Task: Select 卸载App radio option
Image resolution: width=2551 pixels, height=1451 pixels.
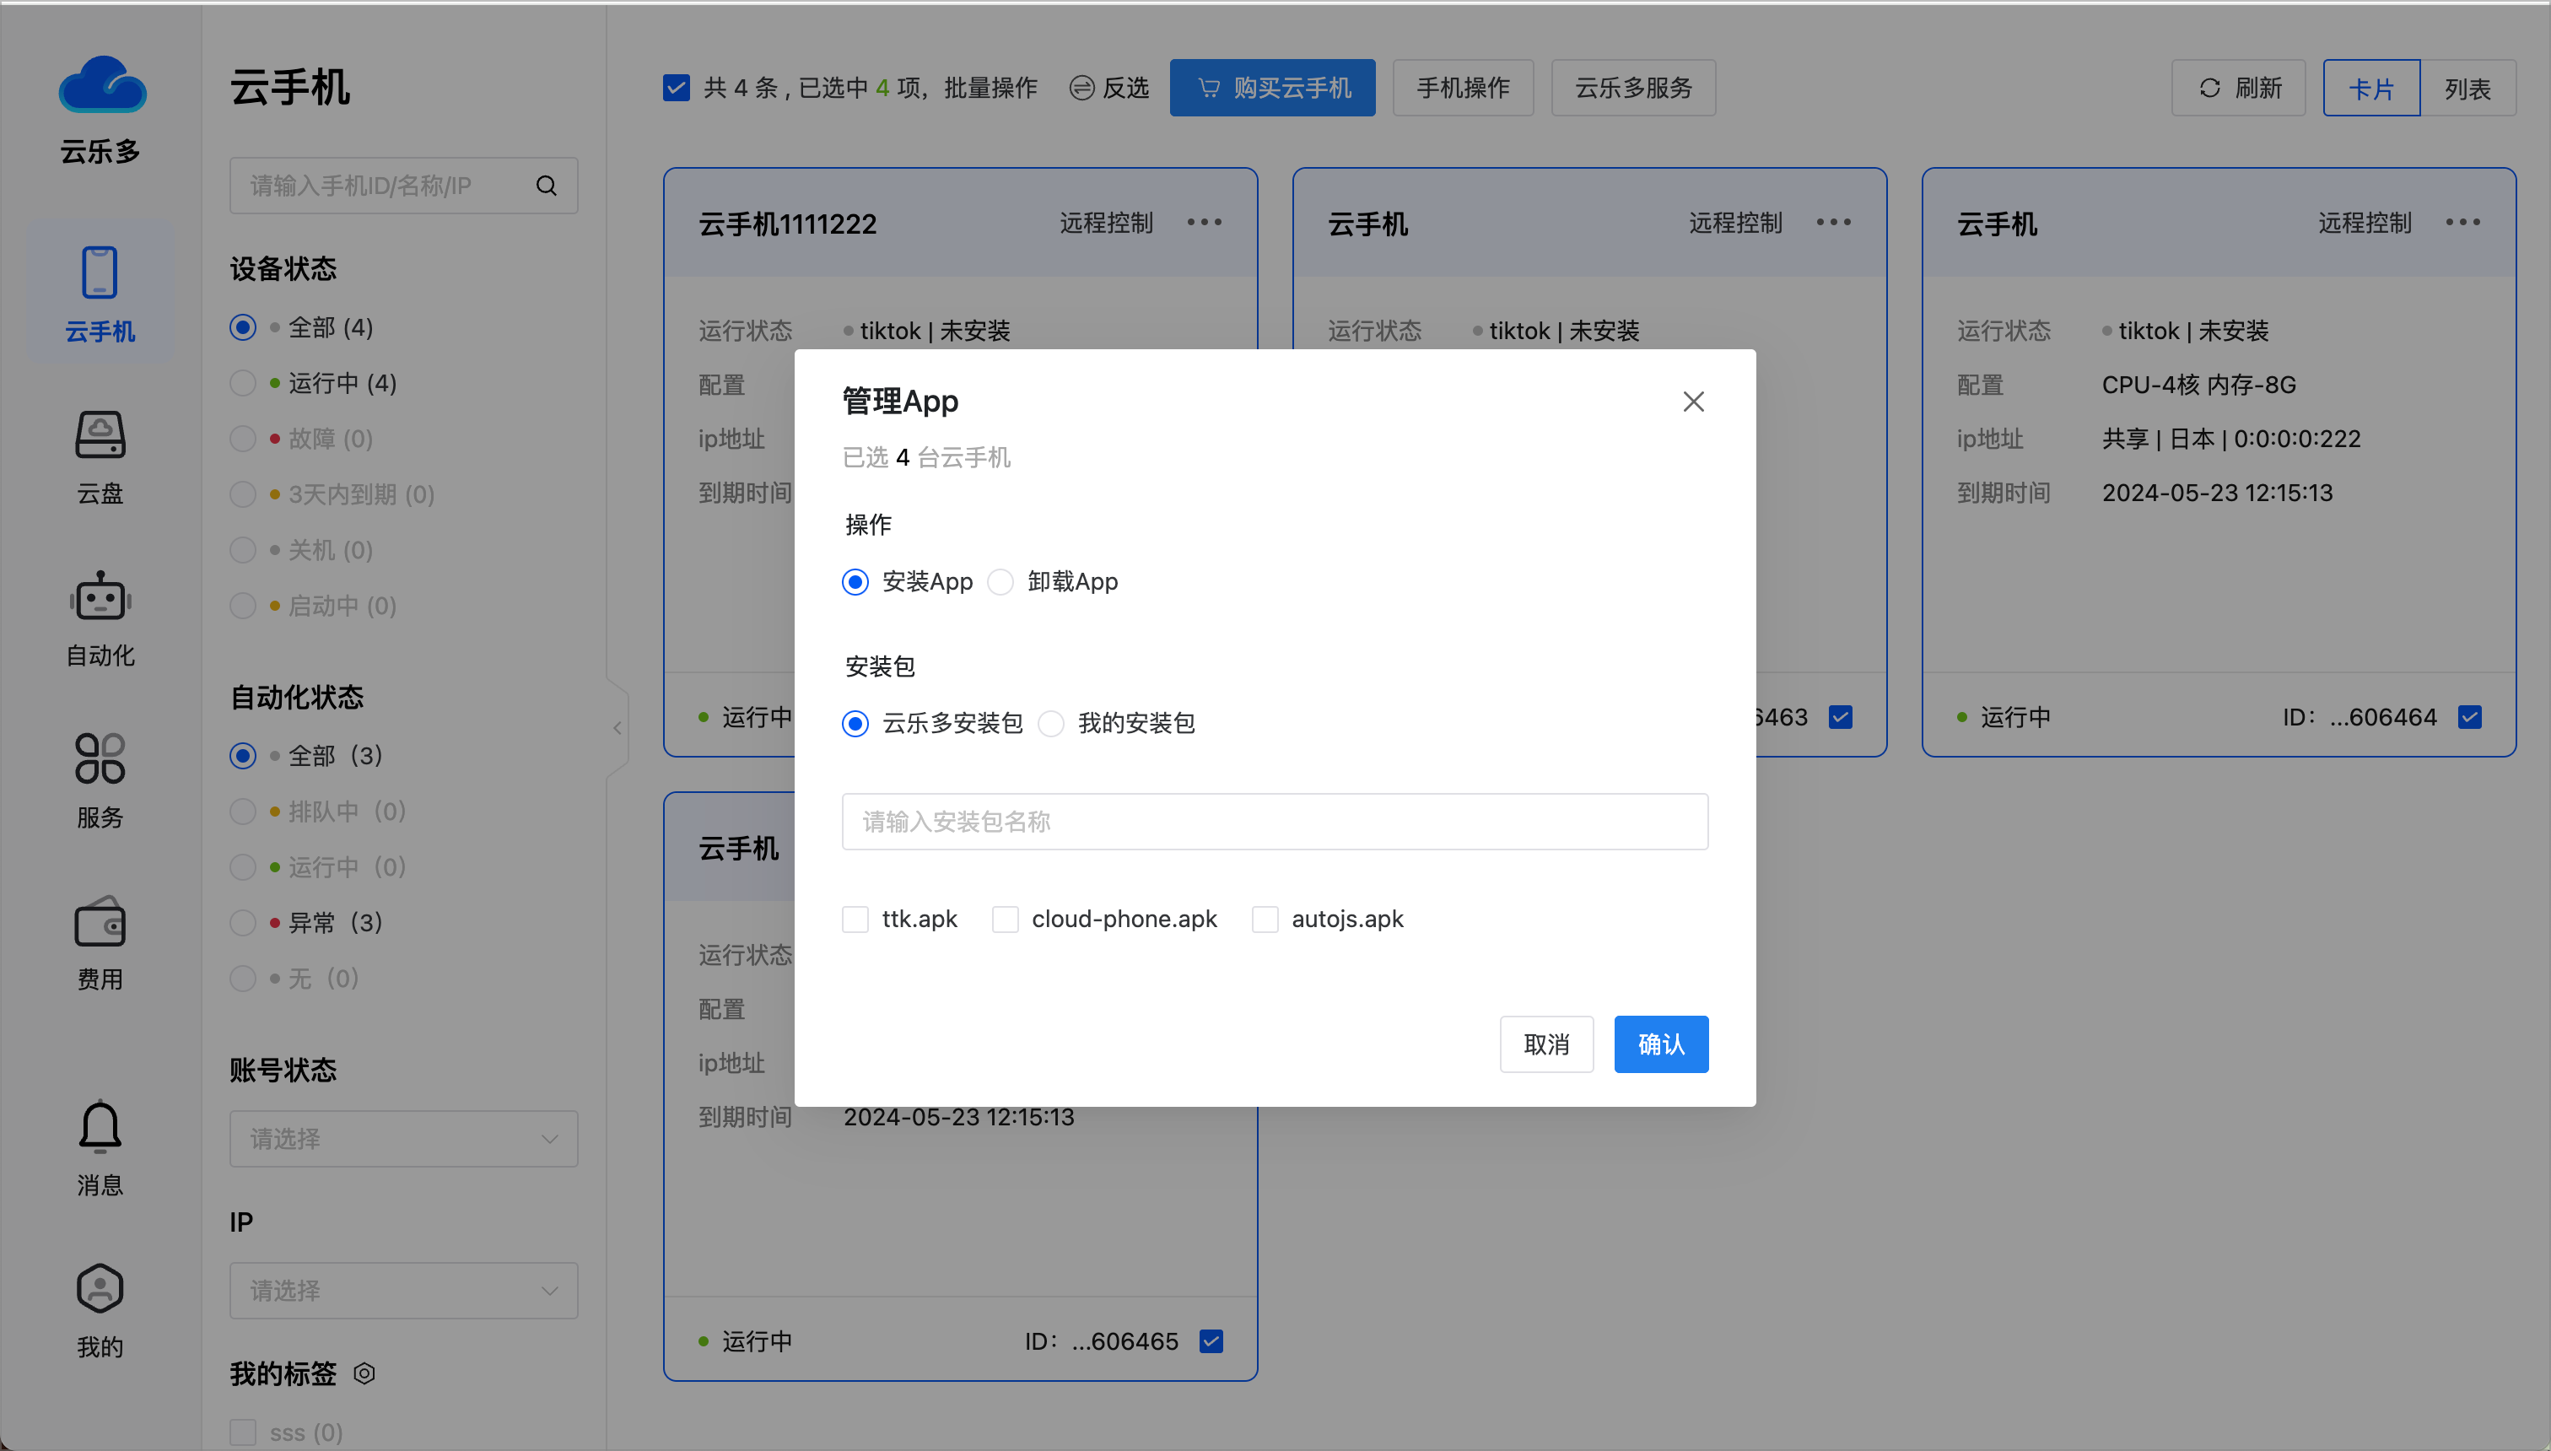Action: (x=1000, y=582)
